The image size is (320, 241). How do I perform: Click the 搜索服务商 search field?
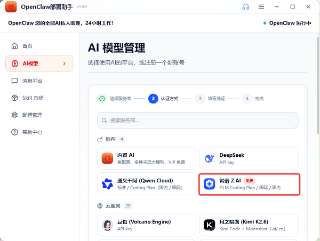197,120
